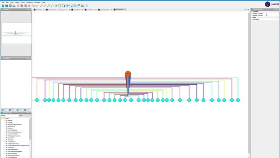Open the Edit menu
The image size is (280, 158).
7,2
